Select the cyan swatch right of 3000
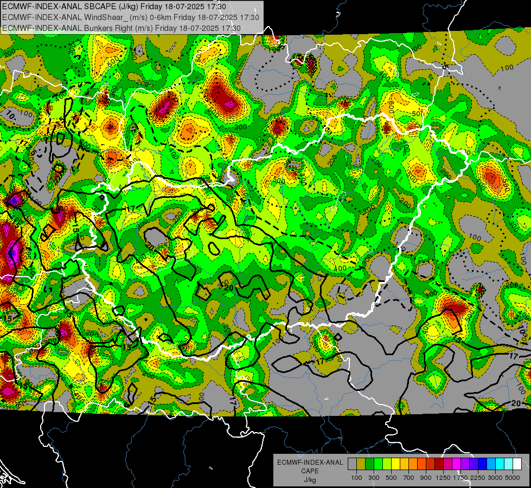Screen dimensions: 531x488 [x=500, y=464]
